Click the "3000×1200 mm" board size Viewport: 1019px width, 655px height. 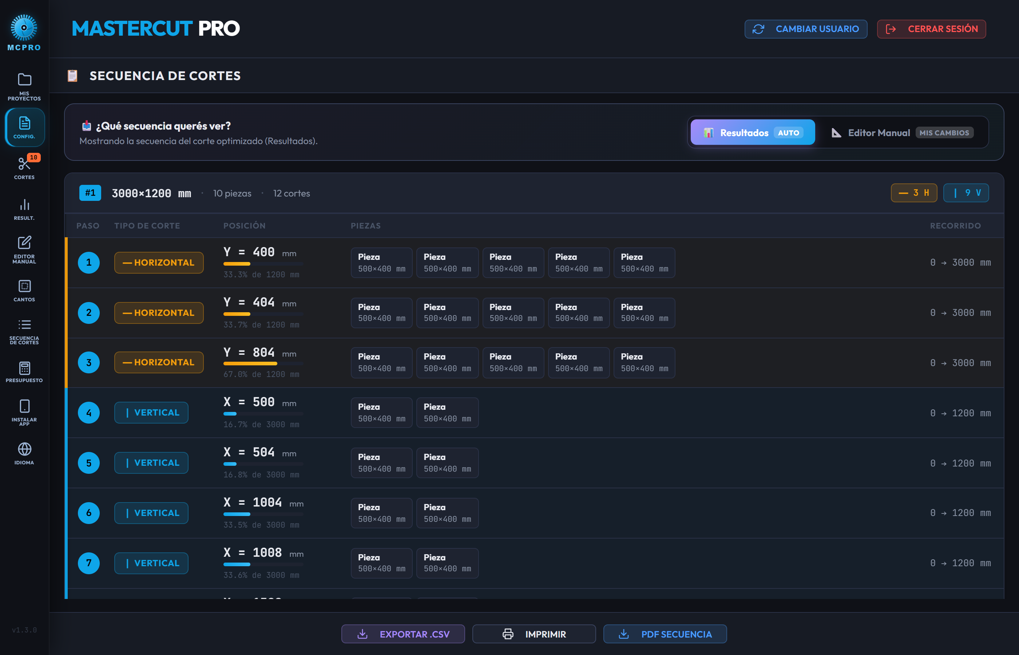pyautogui.click(x=151, y=194)
